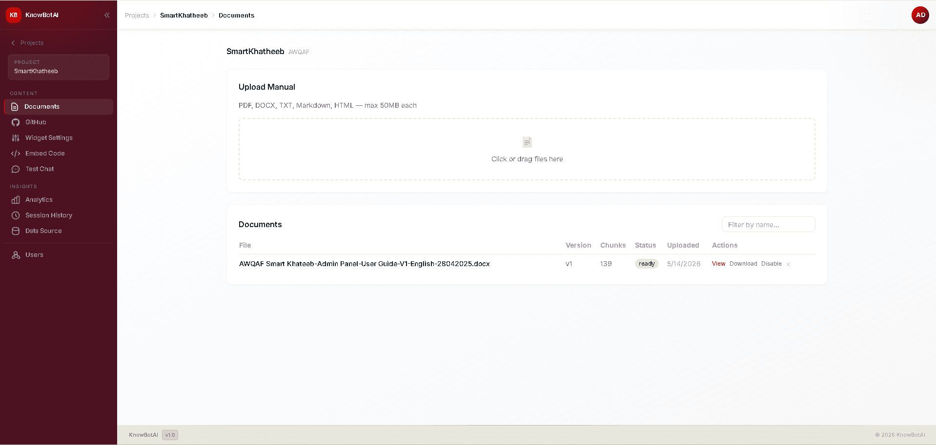View the AWQAF docx document
This screenshot has height=445, width=936.
[x=718, y=264]
